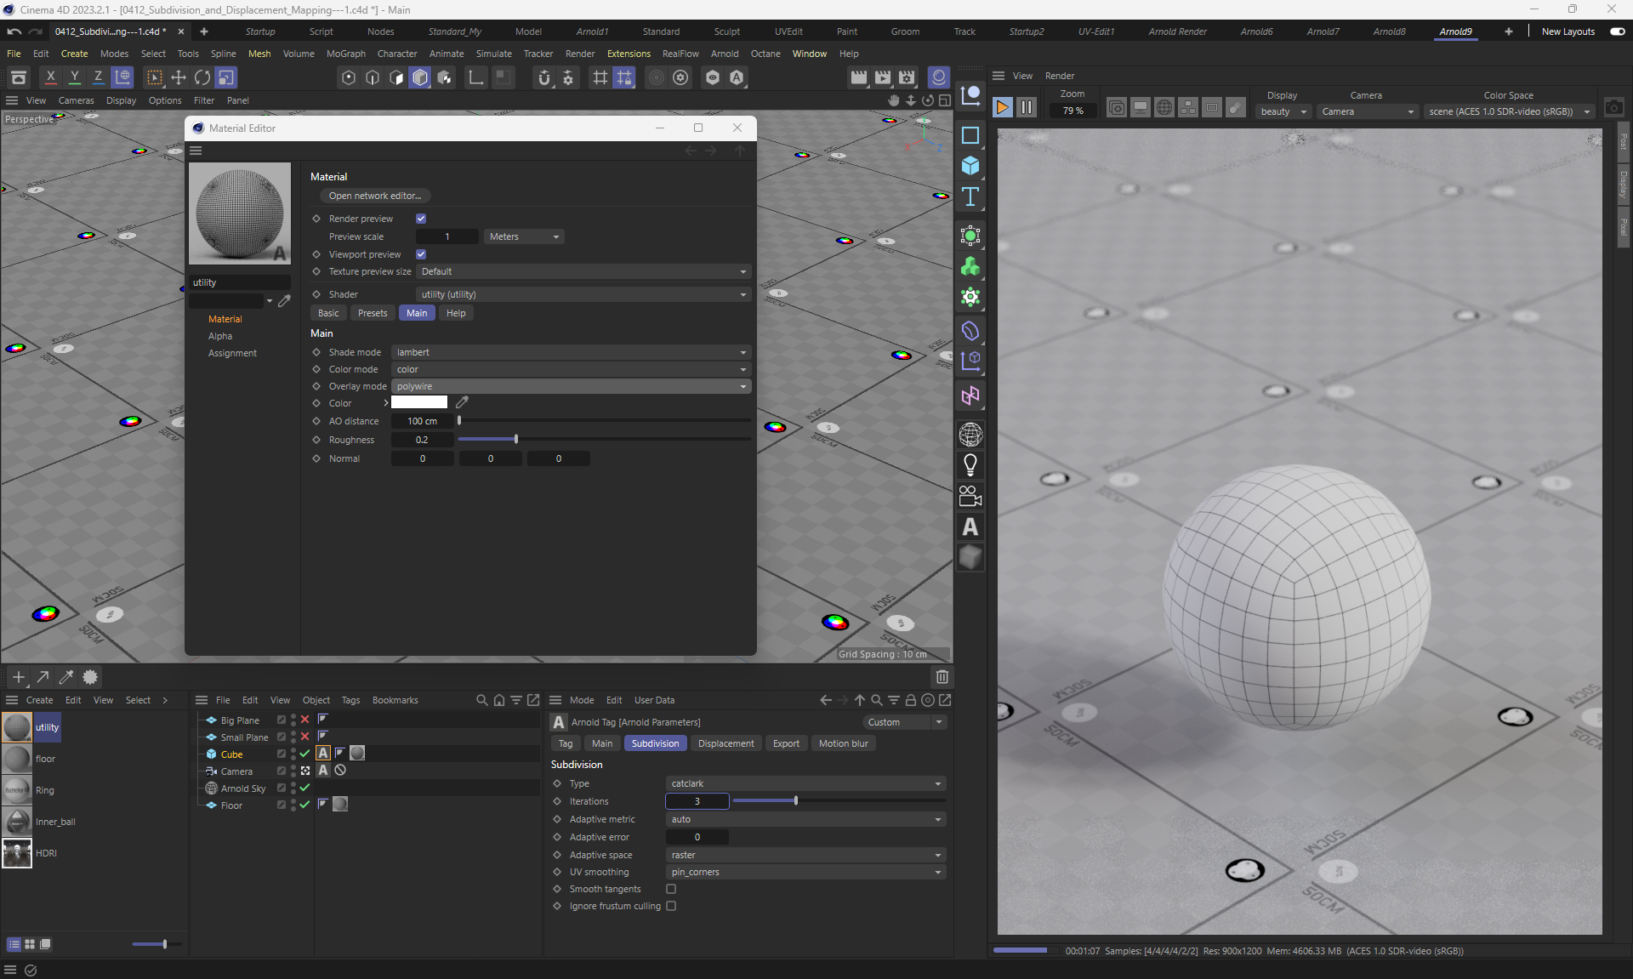Open the Shade mode lambert dropdown
Screen dimensions: 1633x979
571,352
